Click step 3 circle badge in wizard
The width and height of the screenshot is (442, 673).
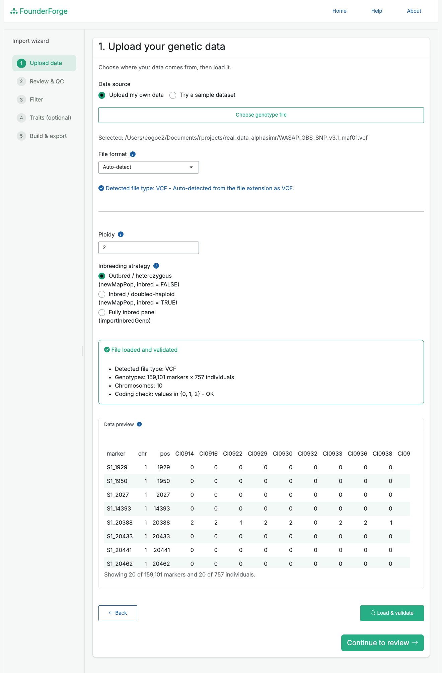pos(21,99)
